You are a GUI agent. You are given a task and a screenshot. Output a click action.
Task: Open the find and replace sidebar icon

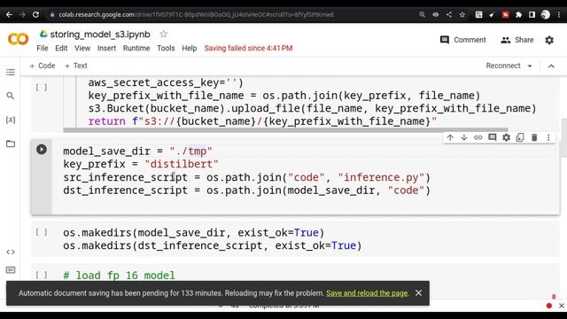pyautogui.click(x=11, y=96)
